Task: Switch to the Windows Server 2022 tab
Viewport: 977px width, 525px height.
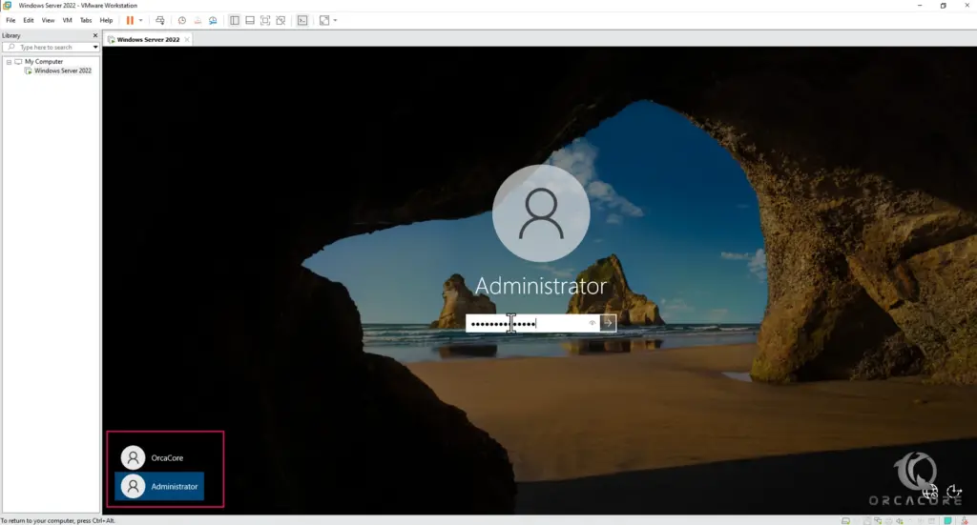Action: (x=148, y=39)
